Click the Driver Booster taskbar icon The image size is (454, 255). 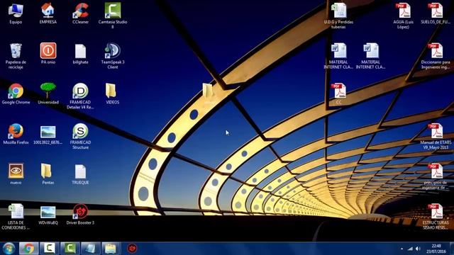click(x=132, y=249)
